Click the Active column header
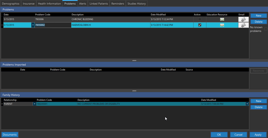268x138 pixels. [197, 14]
